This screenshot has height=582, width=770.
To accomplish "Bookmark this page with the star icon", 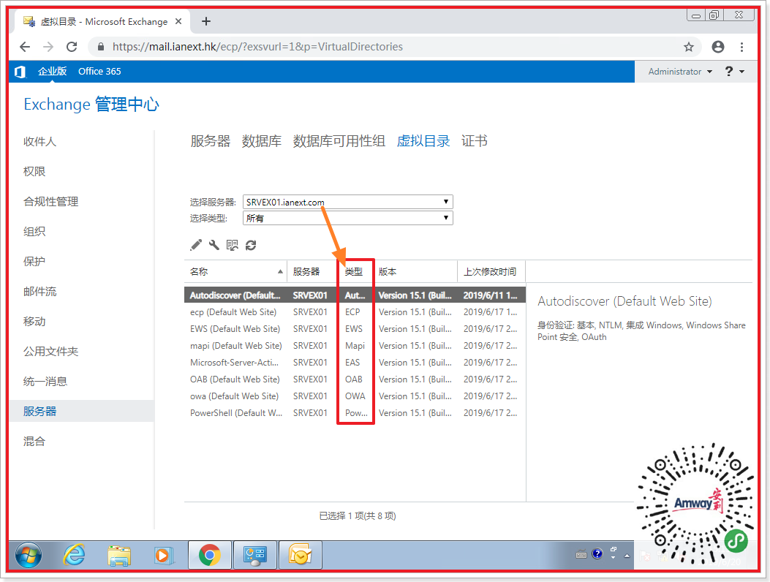I will pos(689,47).
